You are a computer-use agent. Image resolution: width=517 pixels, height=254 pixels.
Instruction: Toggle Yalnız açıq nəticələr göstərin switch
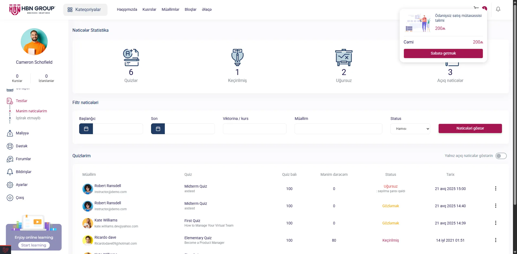click(x=501, y=156)
